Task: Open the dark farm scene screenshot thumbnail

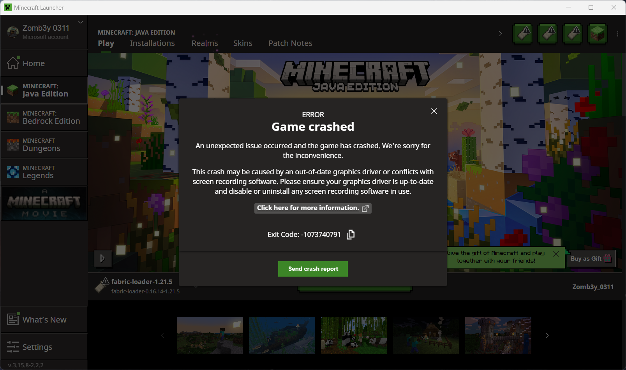Action: click(x=426, y=335)
